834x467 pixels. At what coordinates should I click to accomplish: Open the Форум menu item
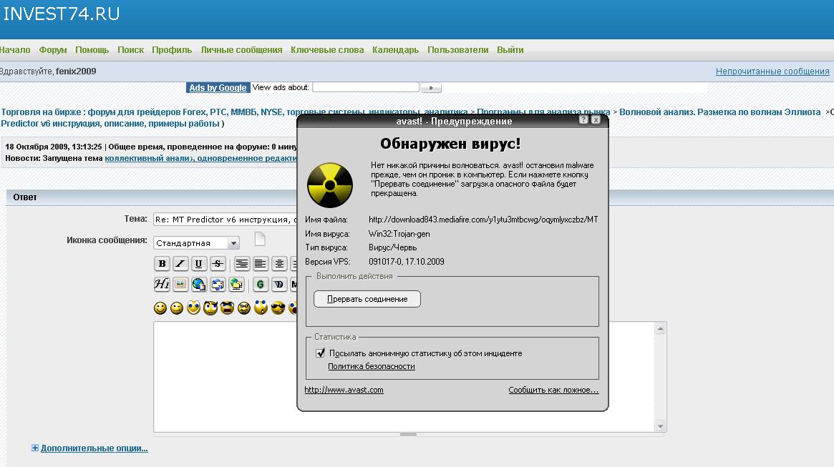[52, 49]
